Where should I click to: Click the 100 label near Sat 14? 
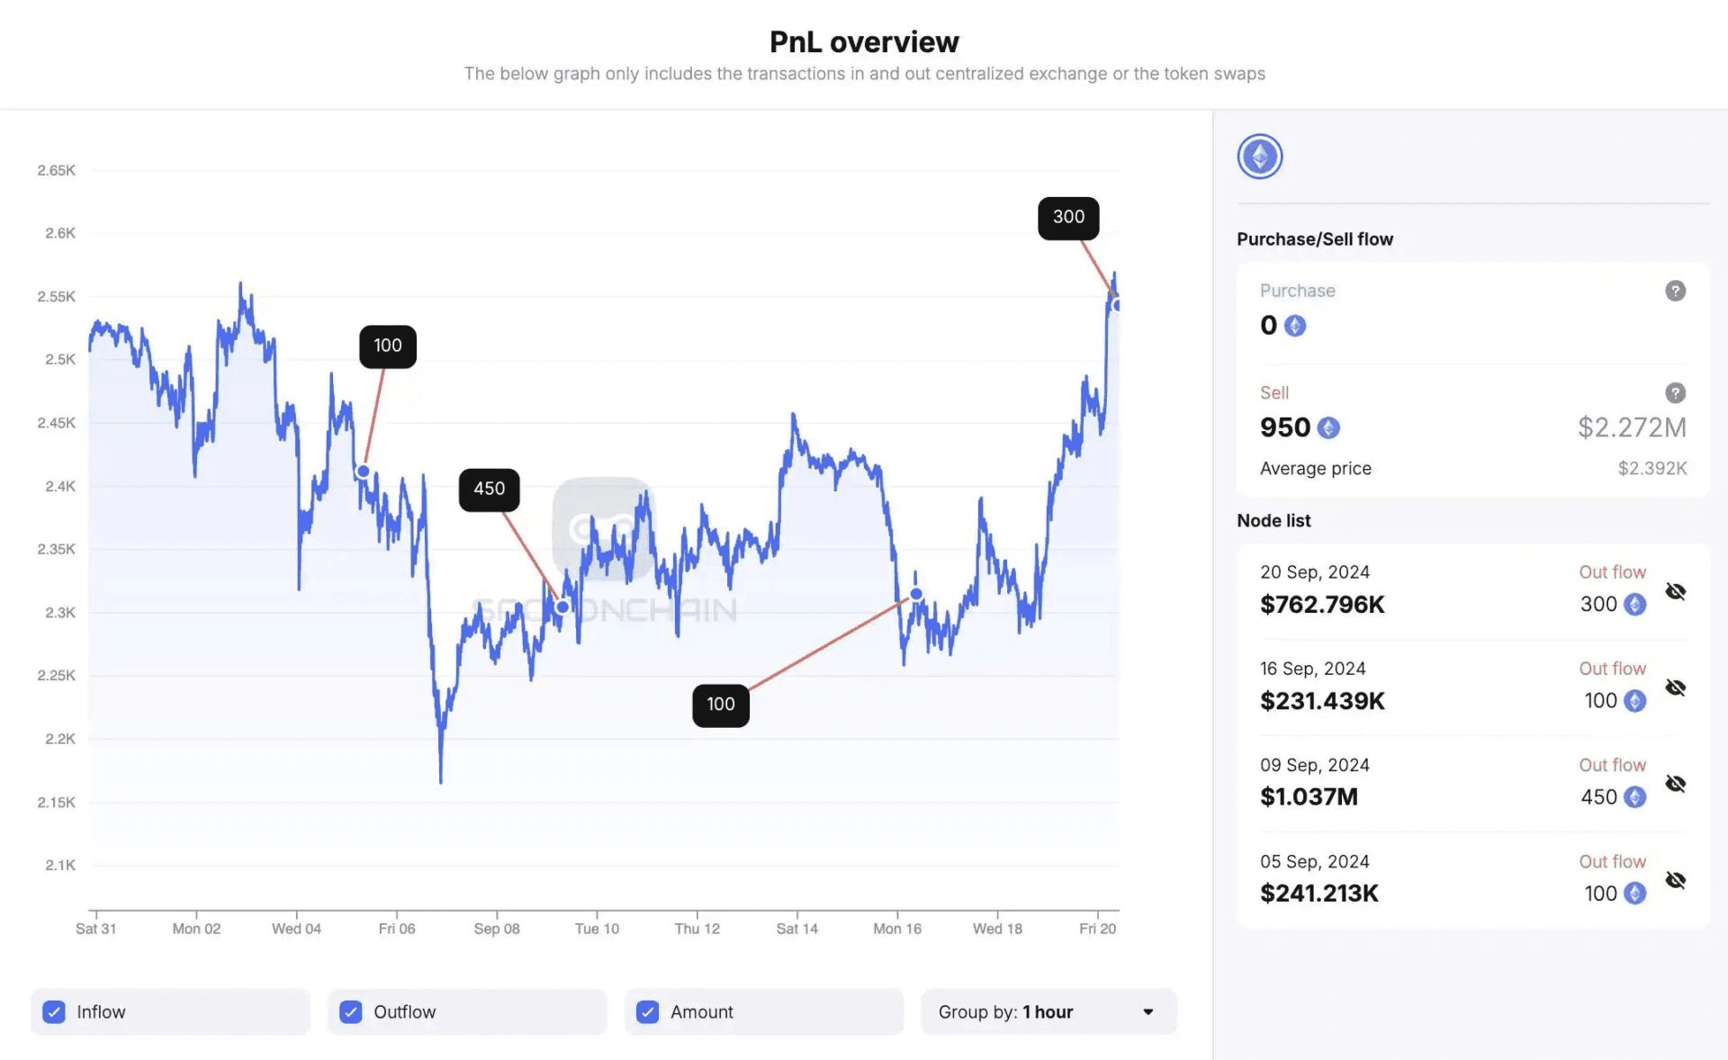721,705
